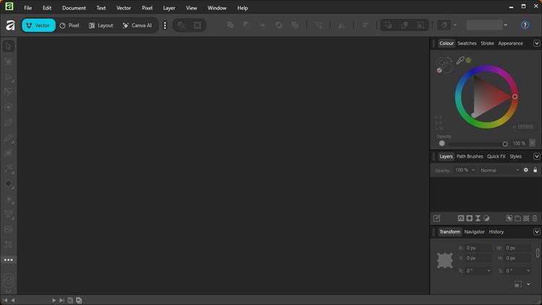Click the Transform panel bottom square icon
This screenshot has height=305, width=542.
point(518,284)
